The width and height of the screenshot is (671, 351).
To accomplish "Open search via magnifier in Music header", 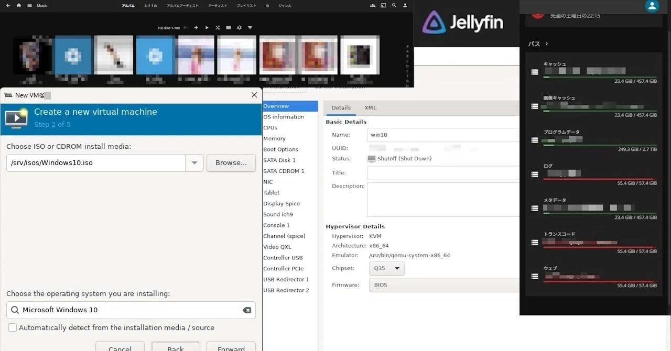I will (394, 5).
